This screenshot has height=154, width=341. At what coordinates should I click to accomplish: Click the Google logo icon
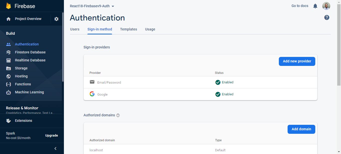click(x=92, y=94)
